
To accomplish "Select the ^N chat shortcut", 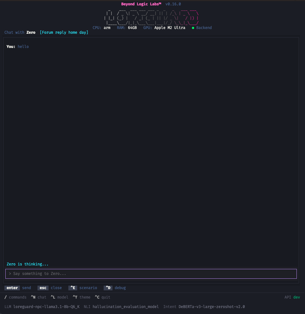I will click(x=39, y=297).
